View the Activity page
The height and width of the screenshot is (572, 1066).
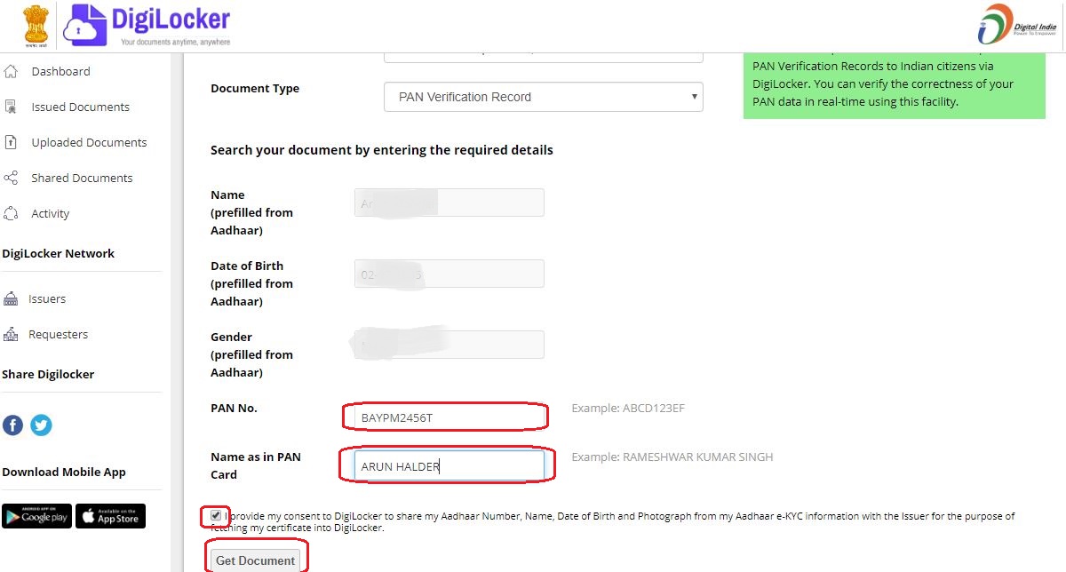pos(50,213)
